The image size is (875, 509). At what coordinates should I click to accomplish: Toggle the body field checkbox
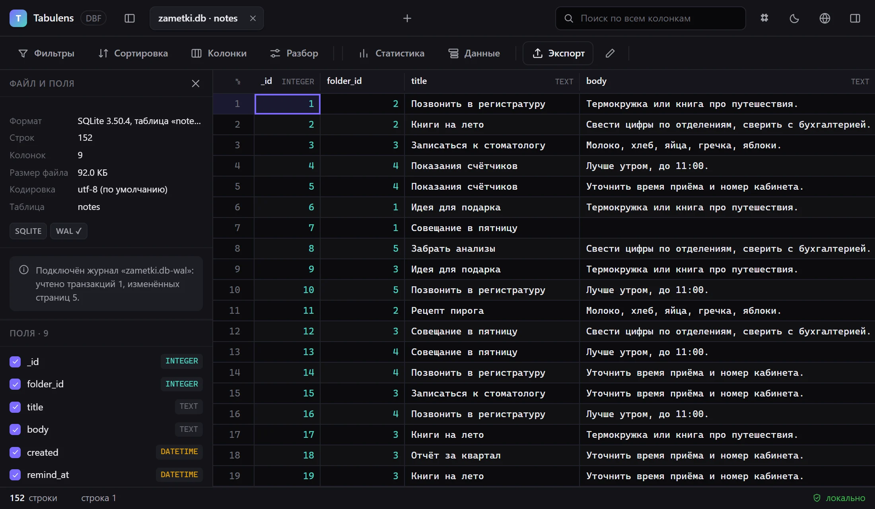point(15,429)
